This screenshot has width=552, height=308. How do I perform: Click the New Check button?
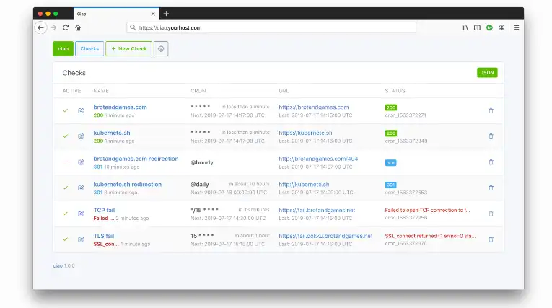[x=129, y=48]
